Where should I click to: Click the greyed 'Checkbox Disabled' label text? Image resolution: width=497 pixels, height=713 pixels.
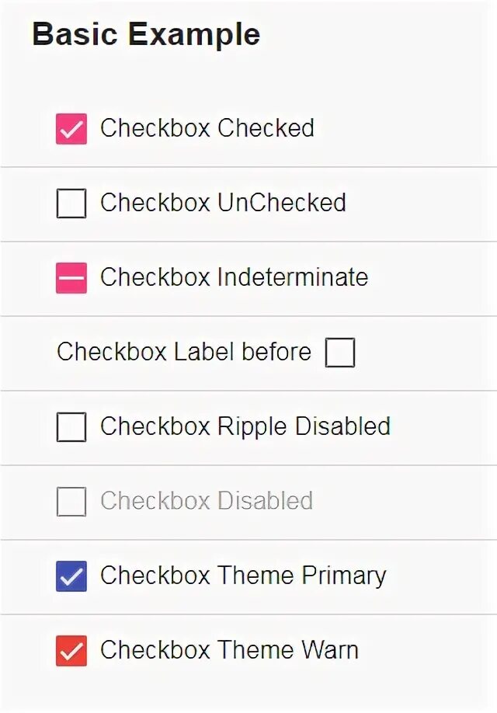click(207, 501)
